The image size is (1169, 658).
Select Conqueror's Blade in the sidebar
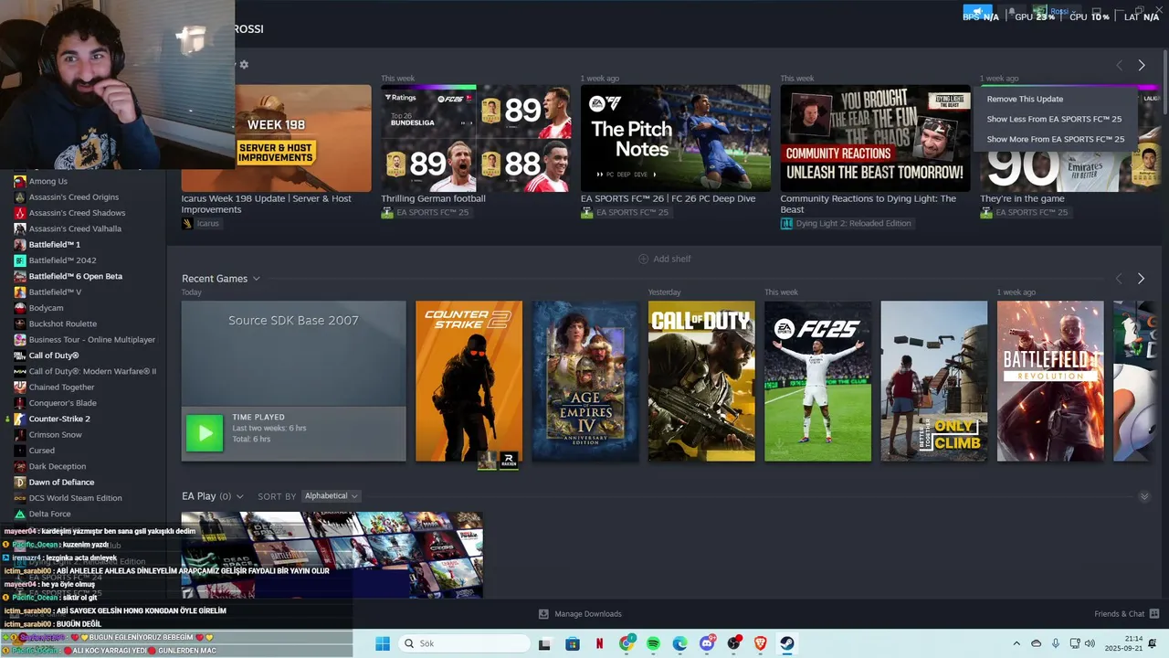tap(62, 403)
